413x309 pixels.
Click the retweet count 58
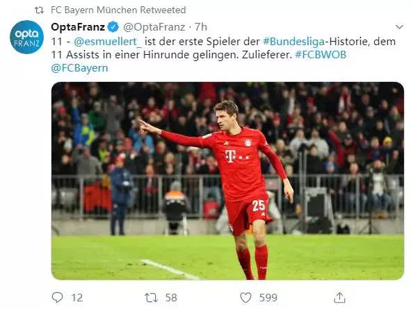171,298
